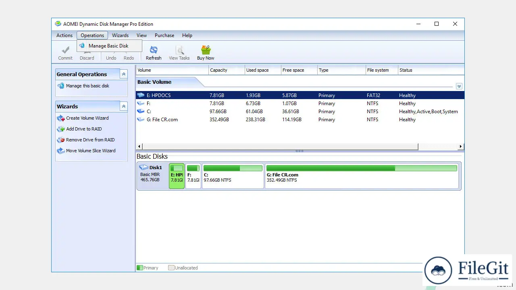Select Manage Basic Disk menu entry
The height and width of the screenshot is (290, 516).
click(x=109, y=46)
